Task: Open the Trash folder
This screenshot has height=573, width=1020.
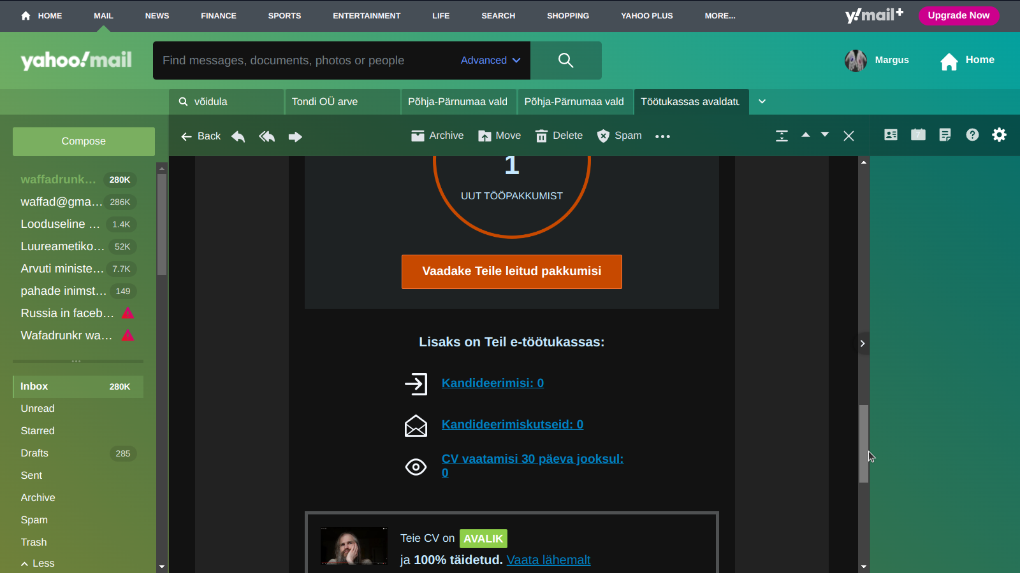Action: pyautogui.click(x=34, y=542)
